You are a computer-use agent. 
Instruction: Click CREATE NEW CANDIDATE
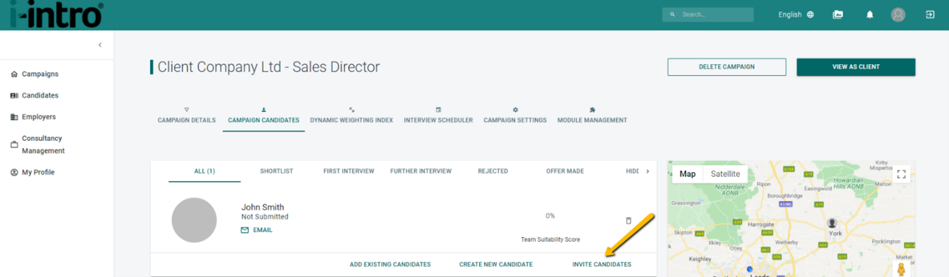click(496, 264)
